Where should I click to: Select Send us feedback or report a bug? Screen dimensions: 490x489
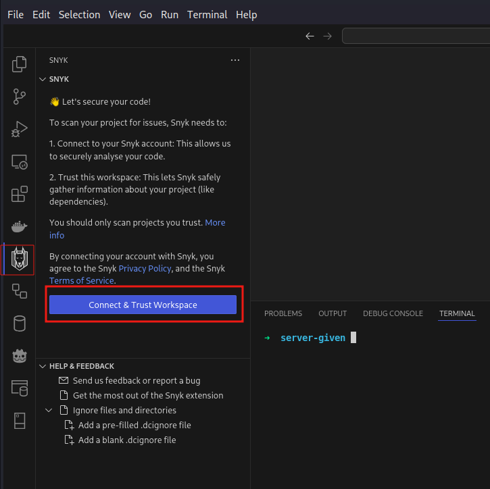click(137, 380)
